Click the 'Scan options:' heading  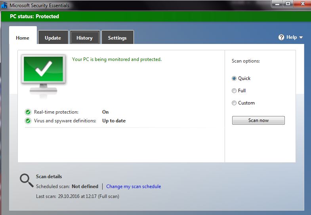(246, 61)
